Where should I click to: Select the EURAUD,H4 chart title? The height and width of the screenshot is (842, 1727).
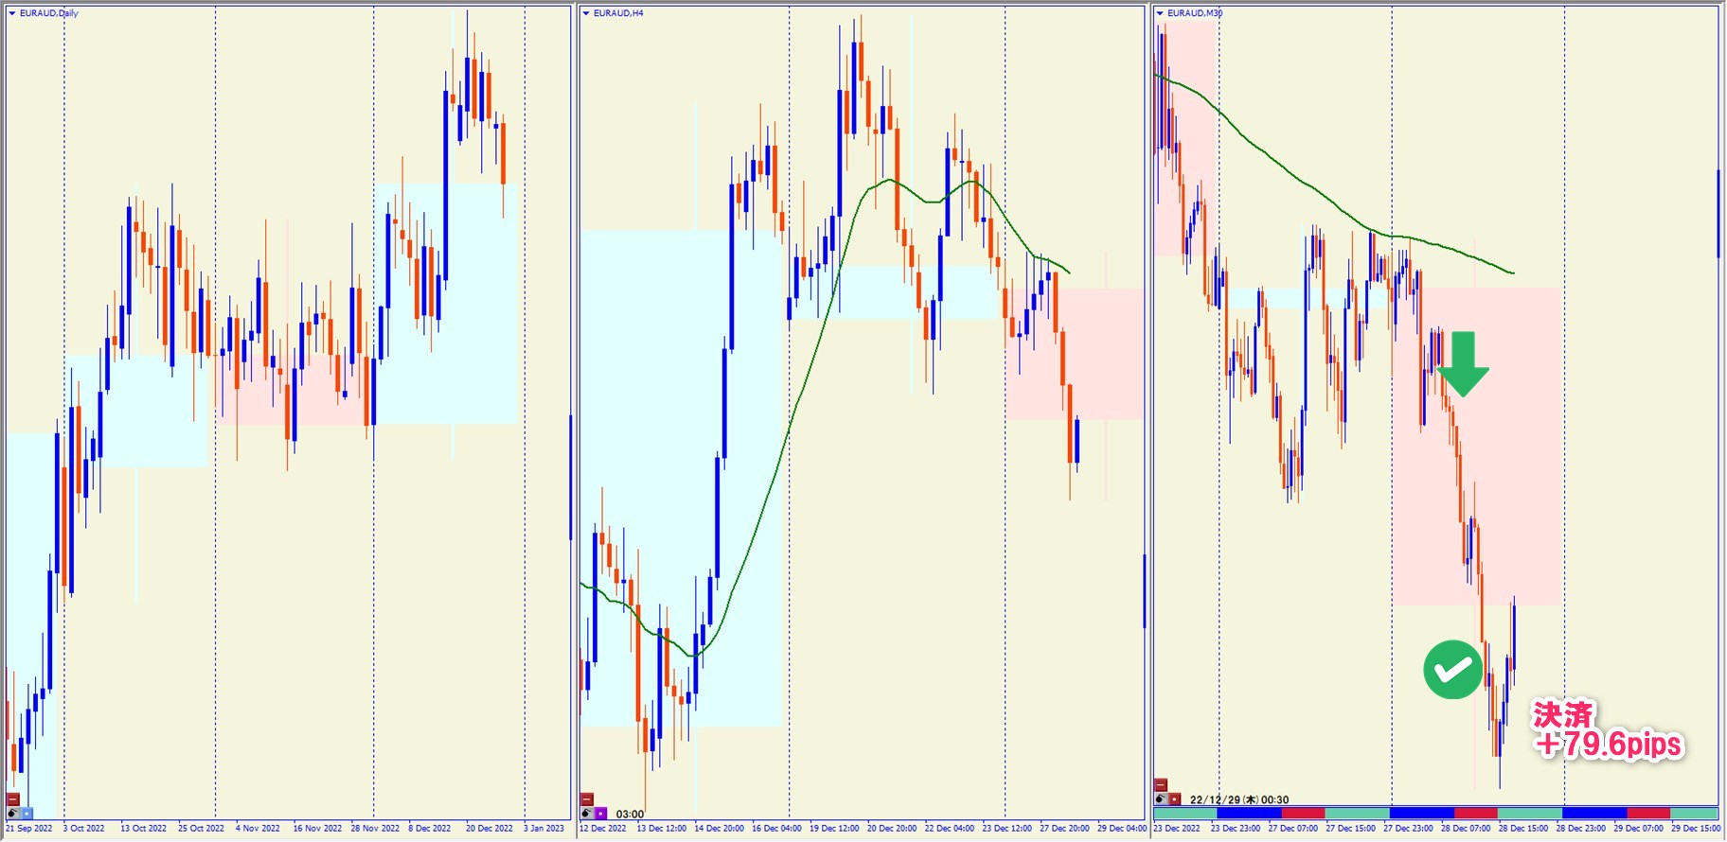click(x=618, y=13)
